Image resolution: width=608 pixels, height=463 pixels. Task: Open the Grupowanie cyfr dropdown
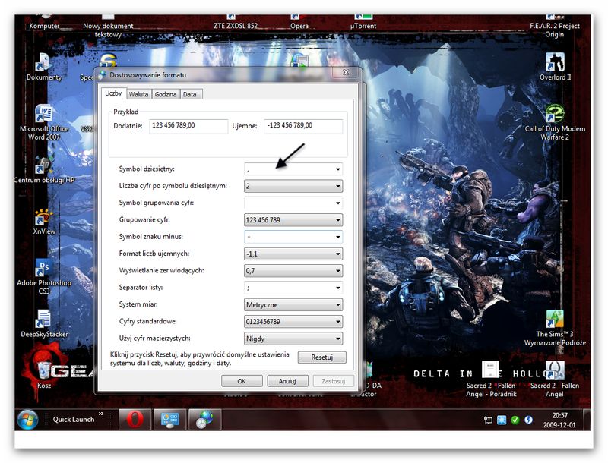tap(293, 220)
